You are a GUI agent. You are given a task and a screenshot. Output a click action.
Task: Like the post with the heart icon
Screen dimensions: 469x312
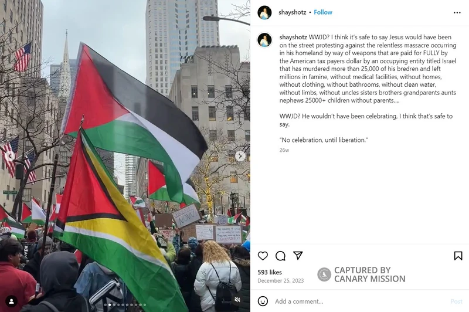point(263,256)
